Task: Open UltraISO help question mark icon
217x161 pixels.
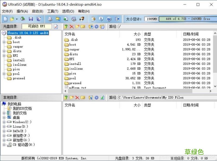Action: [x=109, y=19]
